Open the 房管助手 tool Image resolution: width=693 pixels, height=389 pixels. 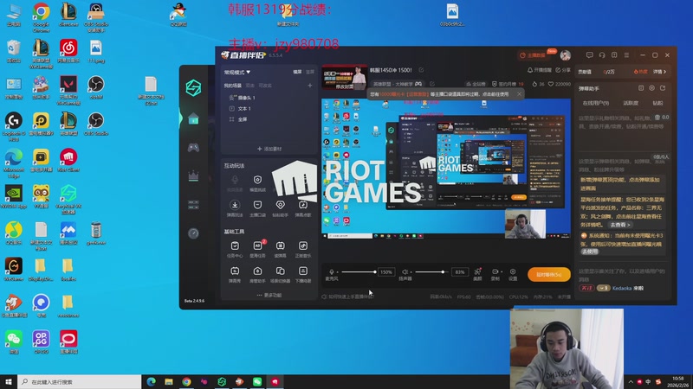coord(257,274)
